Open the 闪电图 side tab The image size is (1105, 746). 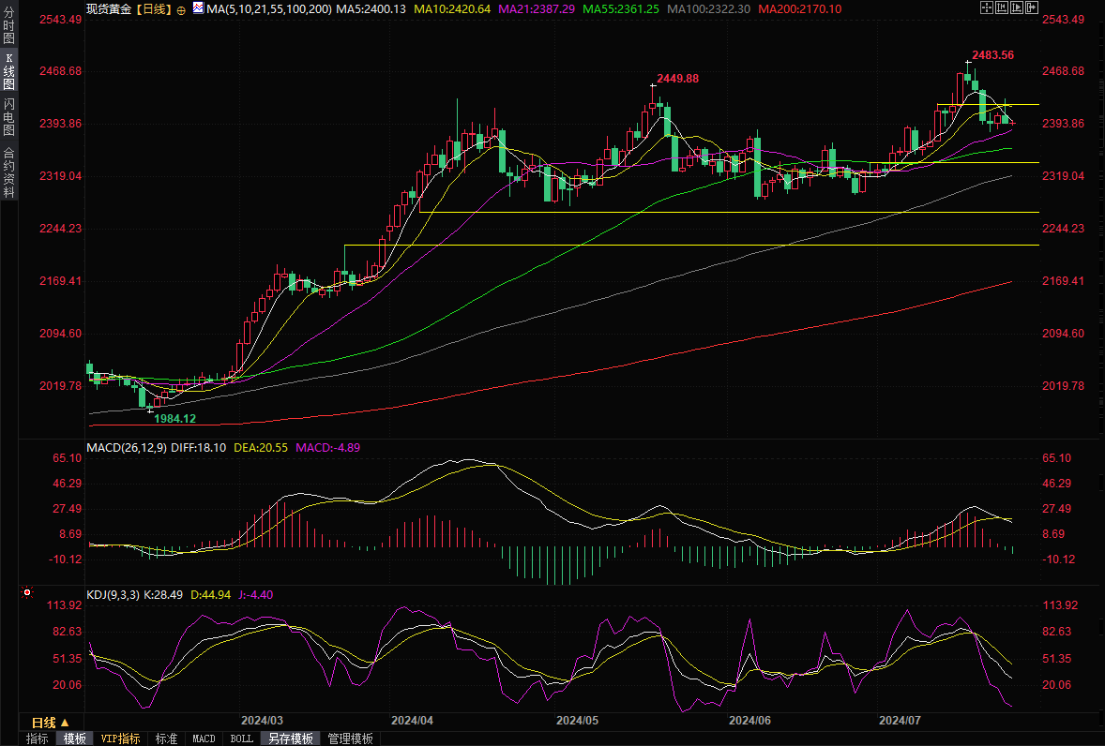click(x=8, y=116)
